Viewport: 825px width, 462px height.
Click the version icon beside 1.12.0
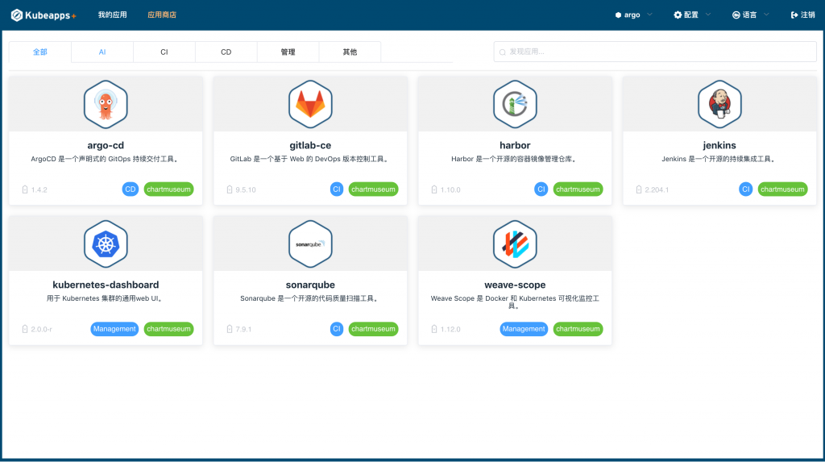pyautogui.click(x=434, y=329)
